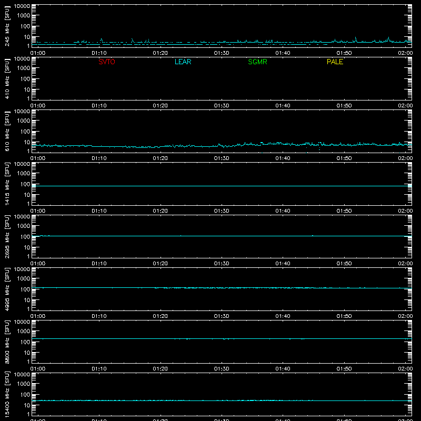Select the 410 MHz [SFU] axis title
The image size is (421, 421).
(x=7, y=78)
